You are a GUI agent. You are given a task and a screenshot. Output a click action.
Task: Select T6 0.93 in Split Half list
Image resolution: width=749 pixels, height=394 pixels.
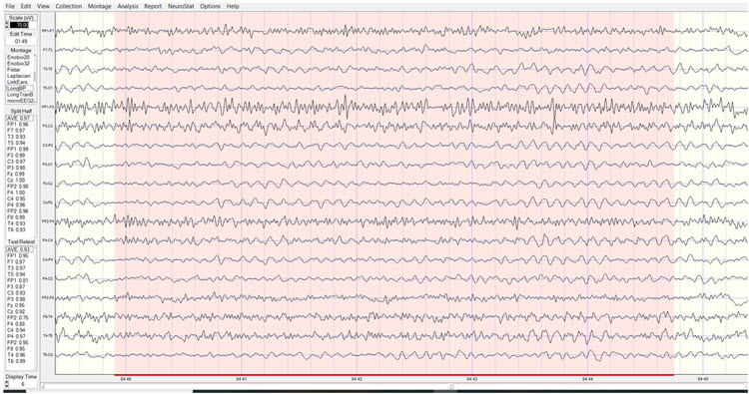(17, 229)
